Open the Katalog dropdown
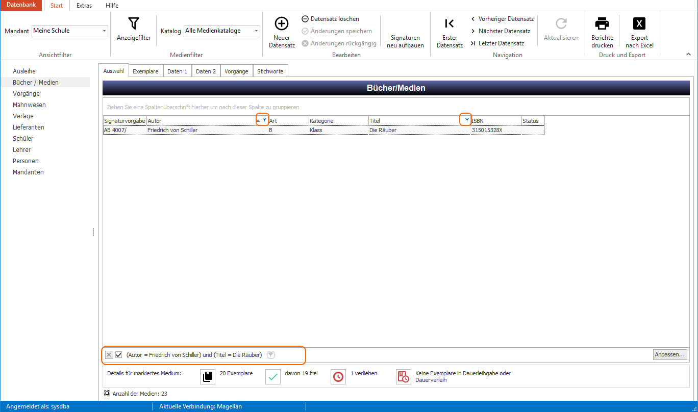 (256, 31)
